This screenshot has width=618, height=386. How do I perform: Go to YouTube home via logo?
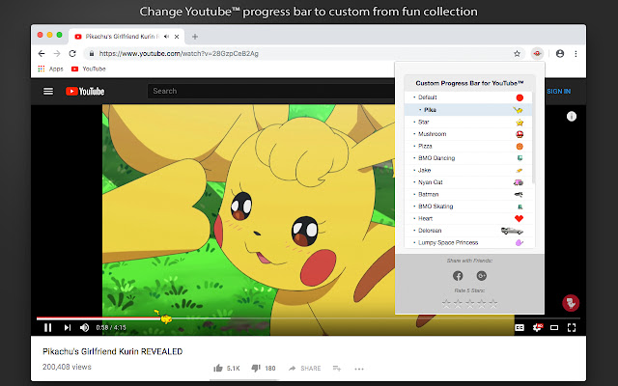pyautogui.click(x=85, y=92)
